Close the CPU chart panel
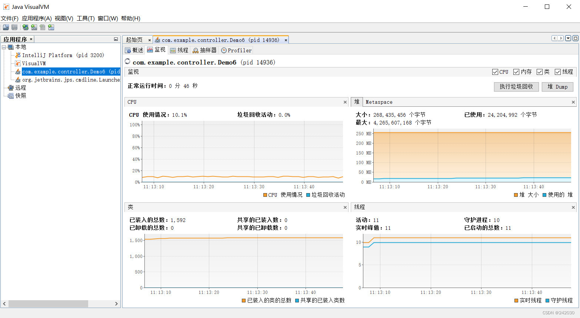 345,102
